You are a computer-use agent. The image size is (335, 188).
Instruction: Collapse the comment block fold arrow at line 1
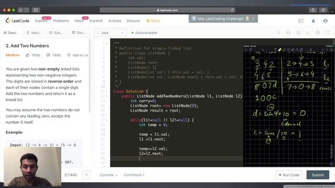(x=107, y=43)
